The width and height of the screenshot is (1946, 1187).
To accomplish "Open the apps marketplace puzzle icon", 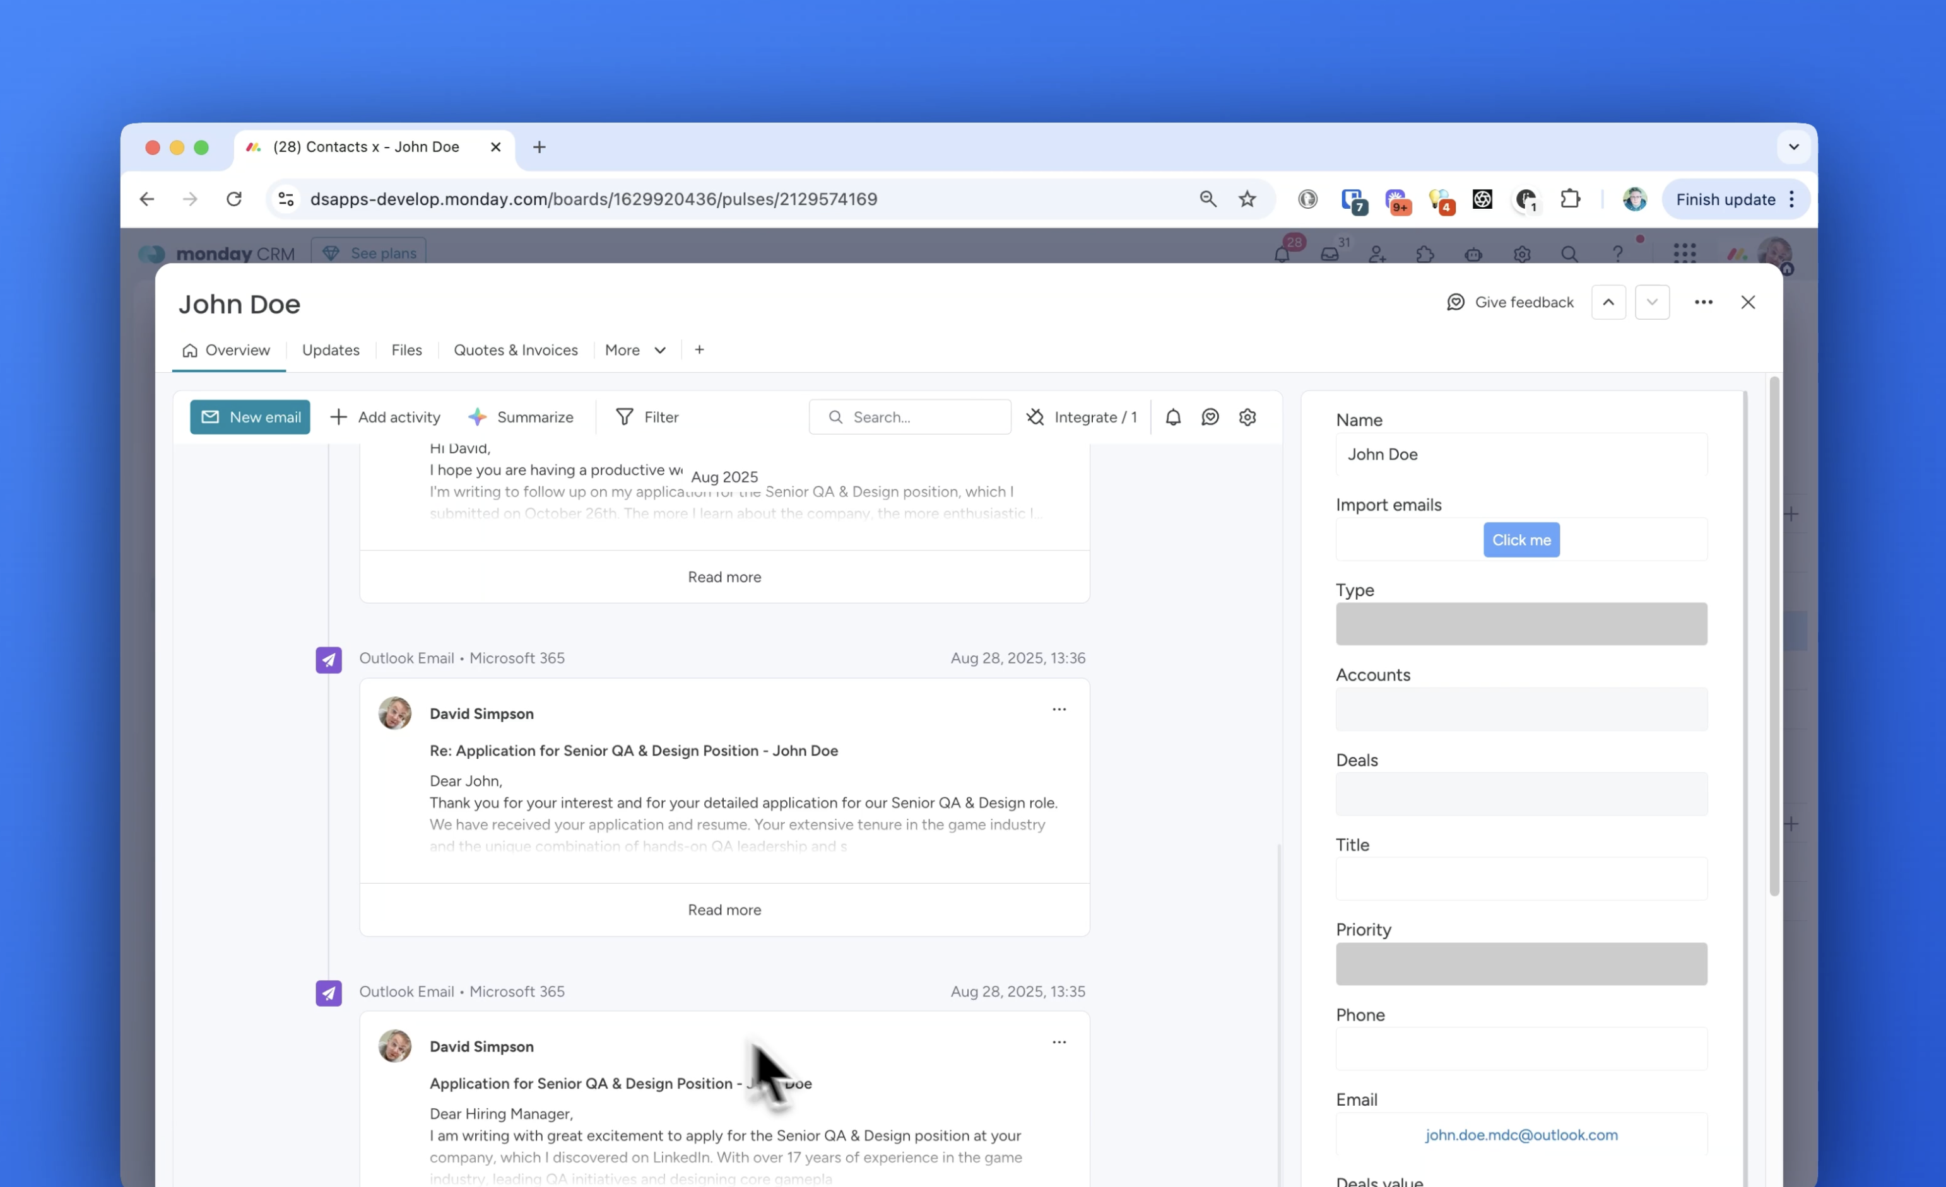I will point(1425,254).
